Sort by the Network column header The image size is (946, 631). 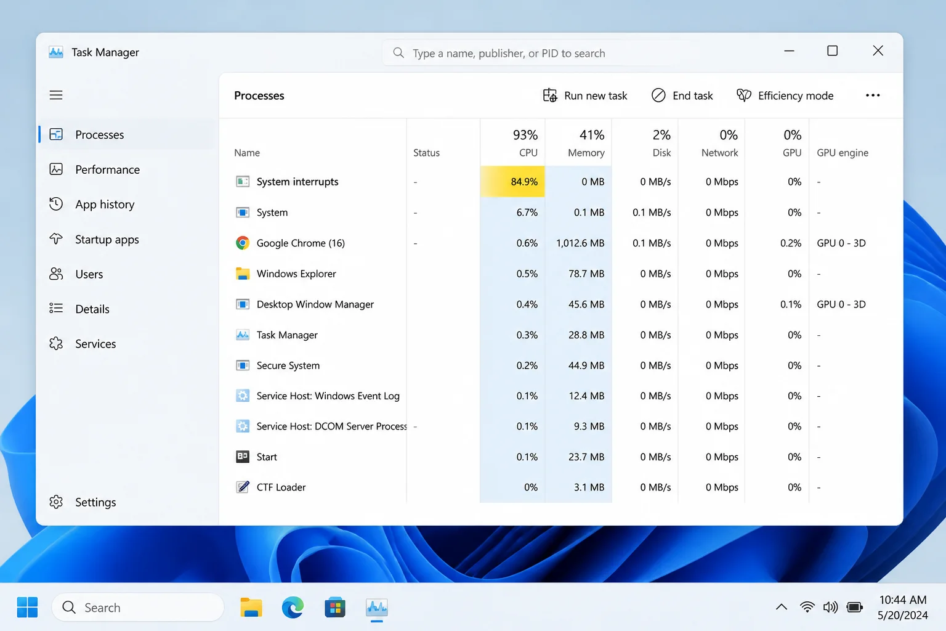pos(712,142)
